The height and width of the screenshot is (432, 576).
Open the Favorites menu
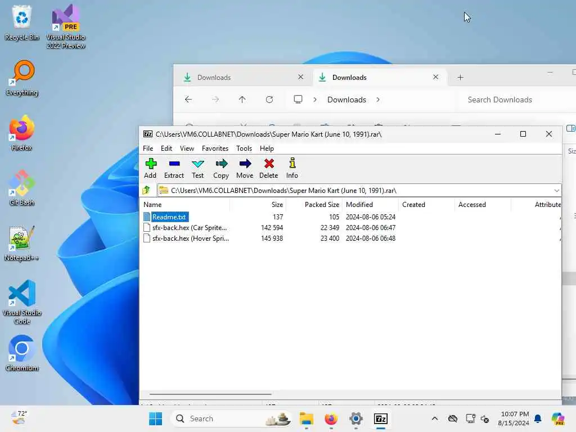tap(215, 148)
